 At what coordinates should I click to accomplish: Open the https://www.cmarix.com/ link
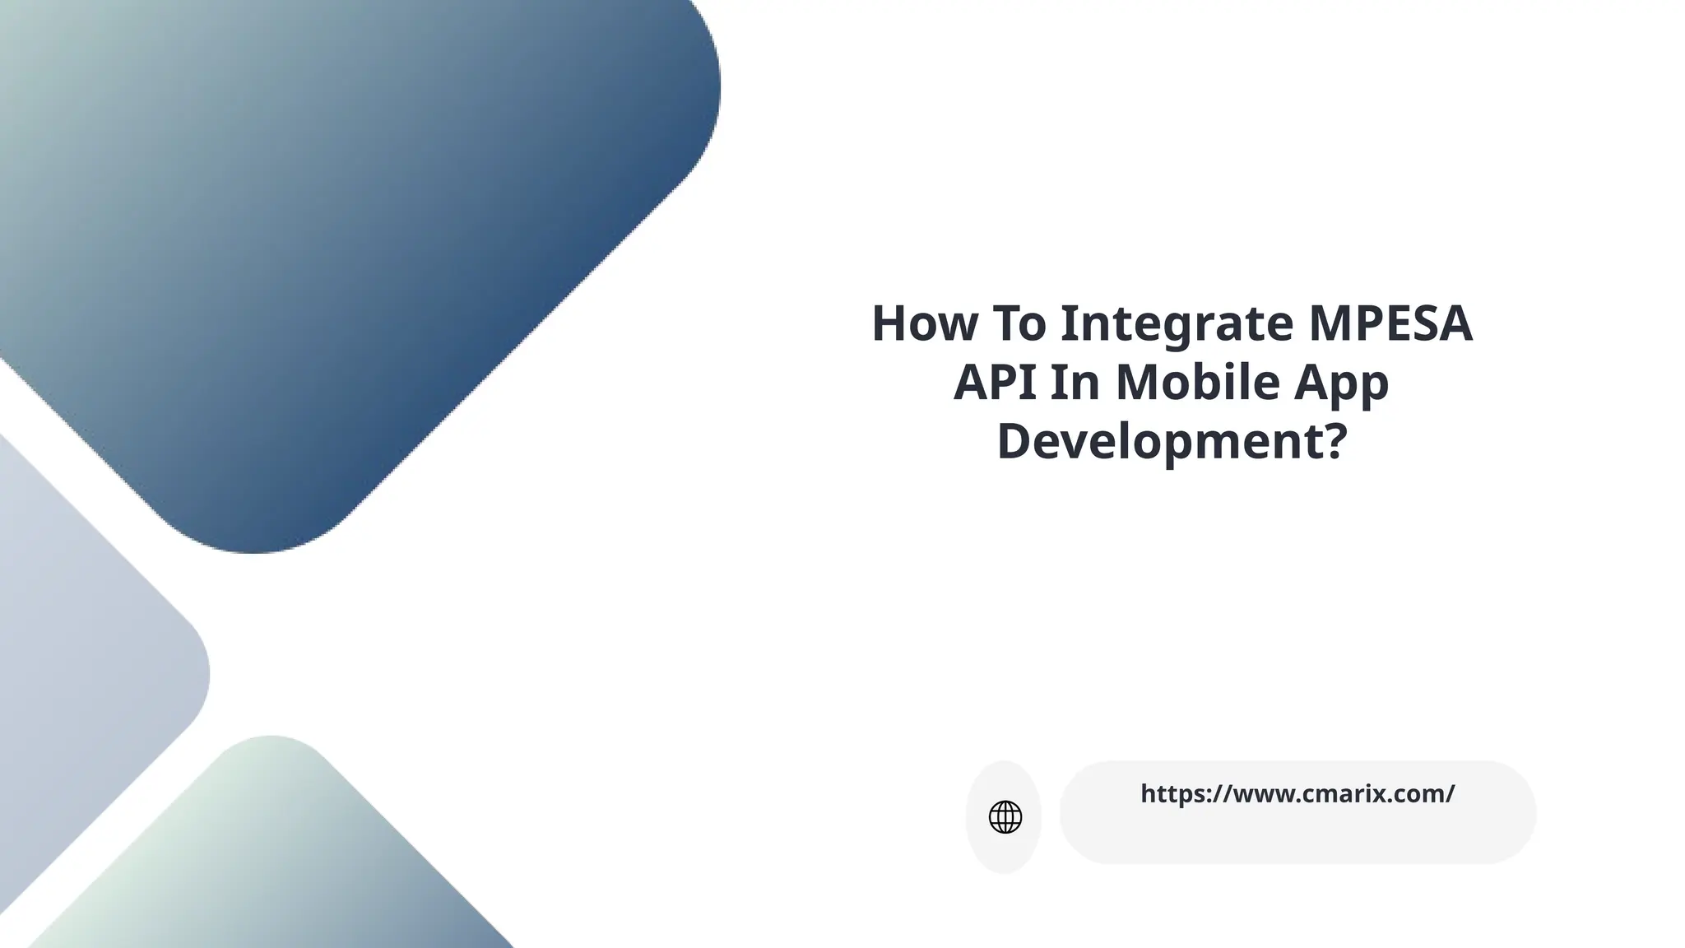(1297, 794)
